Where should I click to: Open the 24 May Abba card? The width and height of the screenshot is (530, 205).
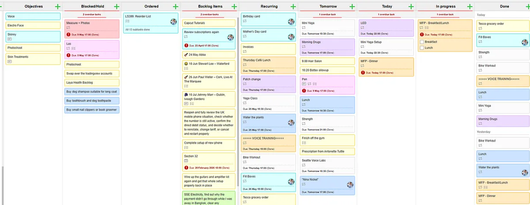point(209,55)
